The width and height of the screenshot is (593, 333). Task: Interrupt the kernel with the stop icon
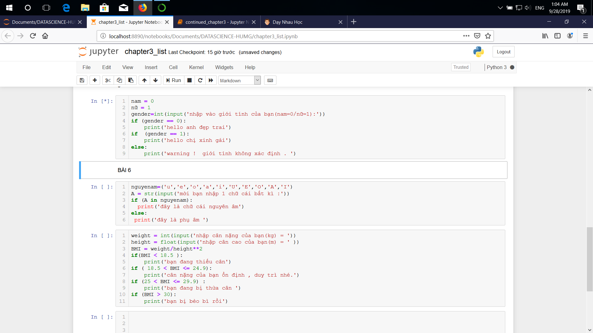point(190,80)
